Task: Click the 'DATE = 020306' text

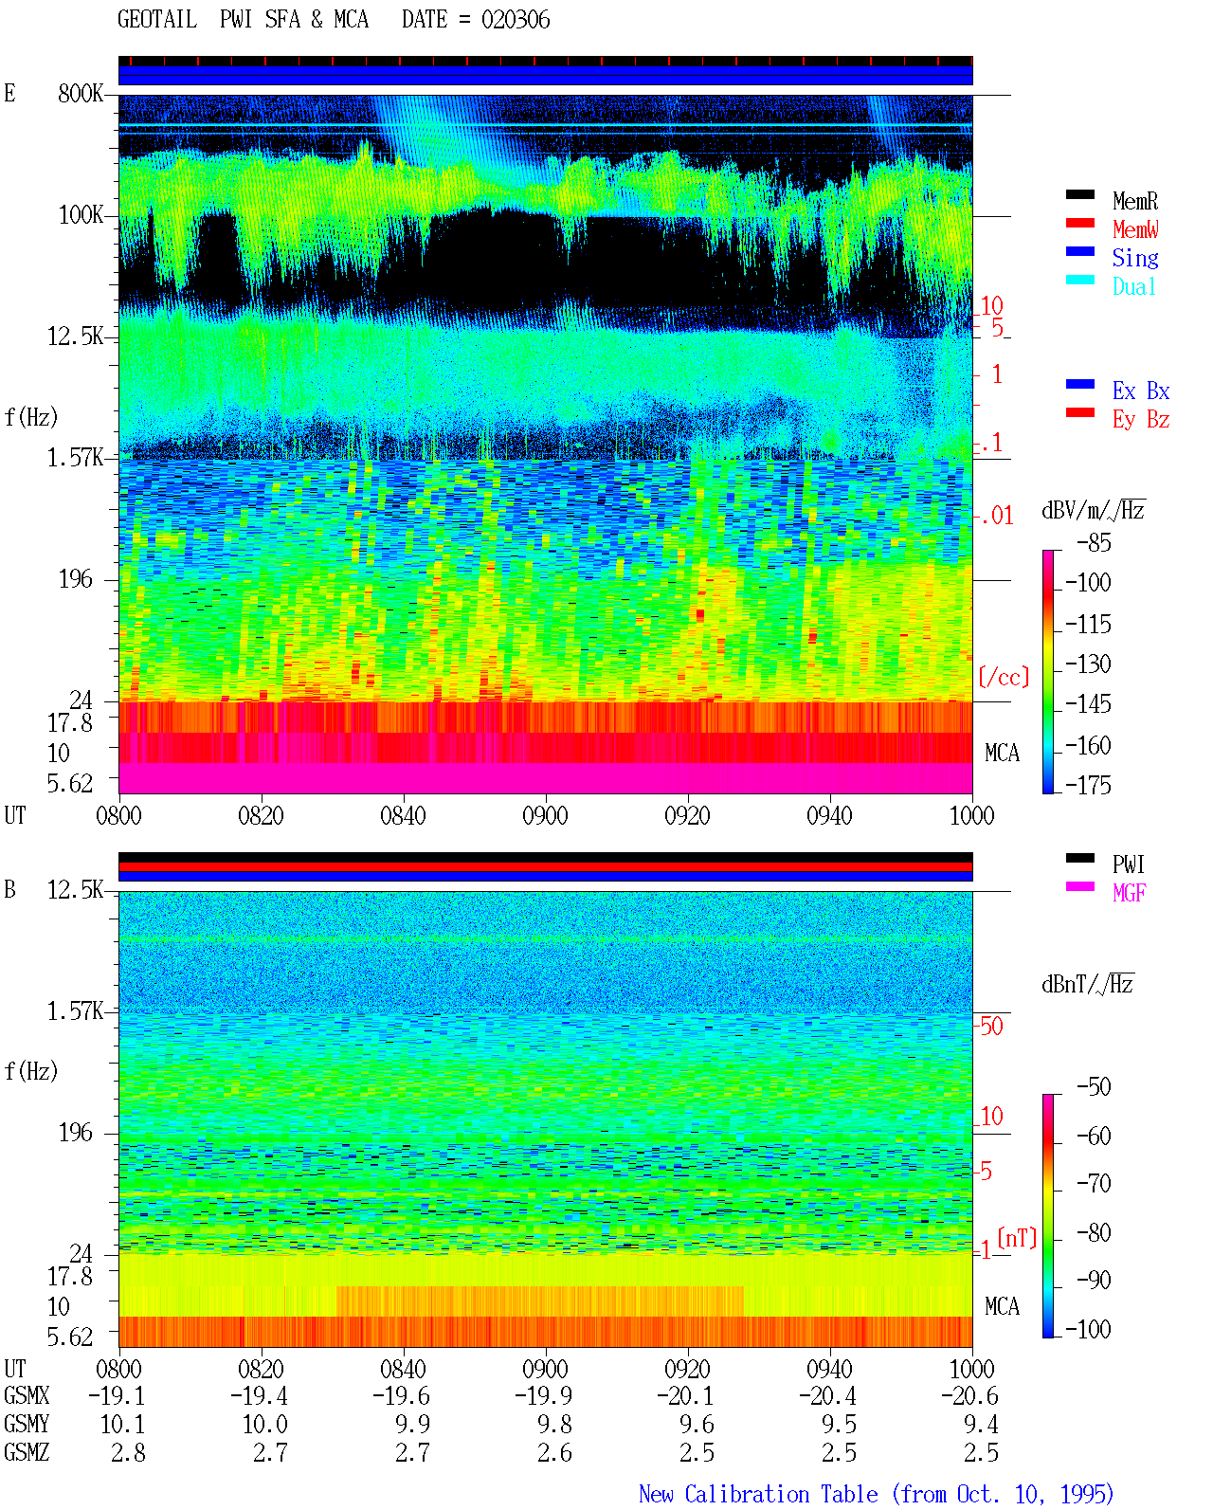Action: point(476,20)
